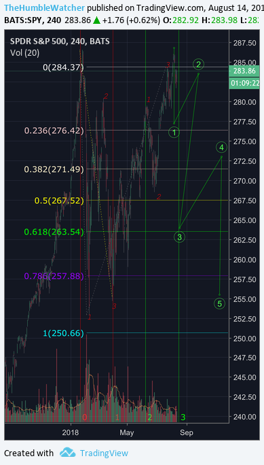This screenshot has width=264, height=465.
Task: Click the green up-arrow change icon in header
Action: point(96,20)
